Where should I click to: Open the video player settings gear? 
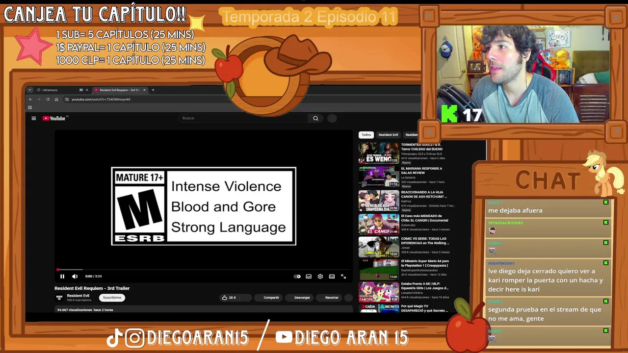click(320, 276)
